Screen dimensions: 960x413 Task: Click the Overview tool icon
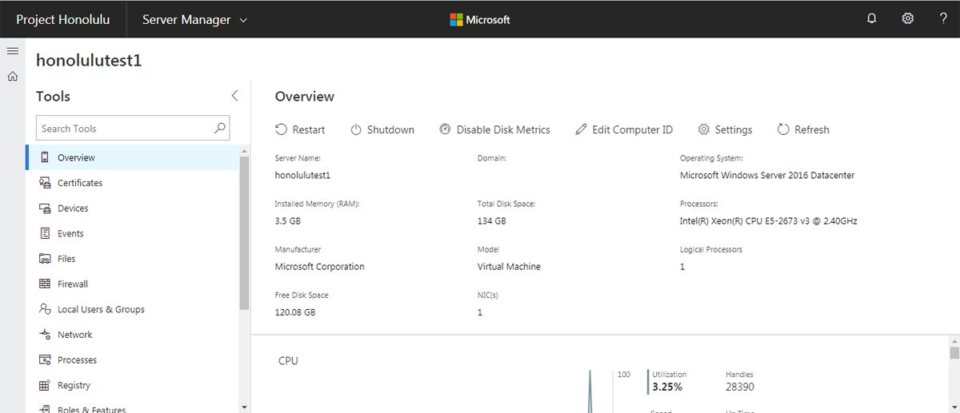[x=45, y=157]
